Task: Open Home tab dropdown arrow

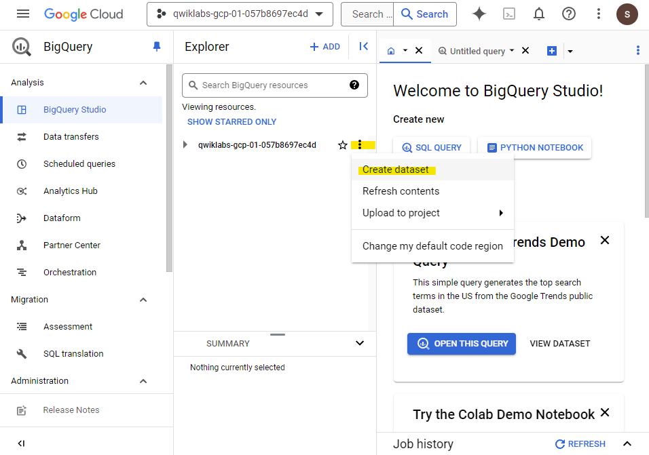Action: 405,50
